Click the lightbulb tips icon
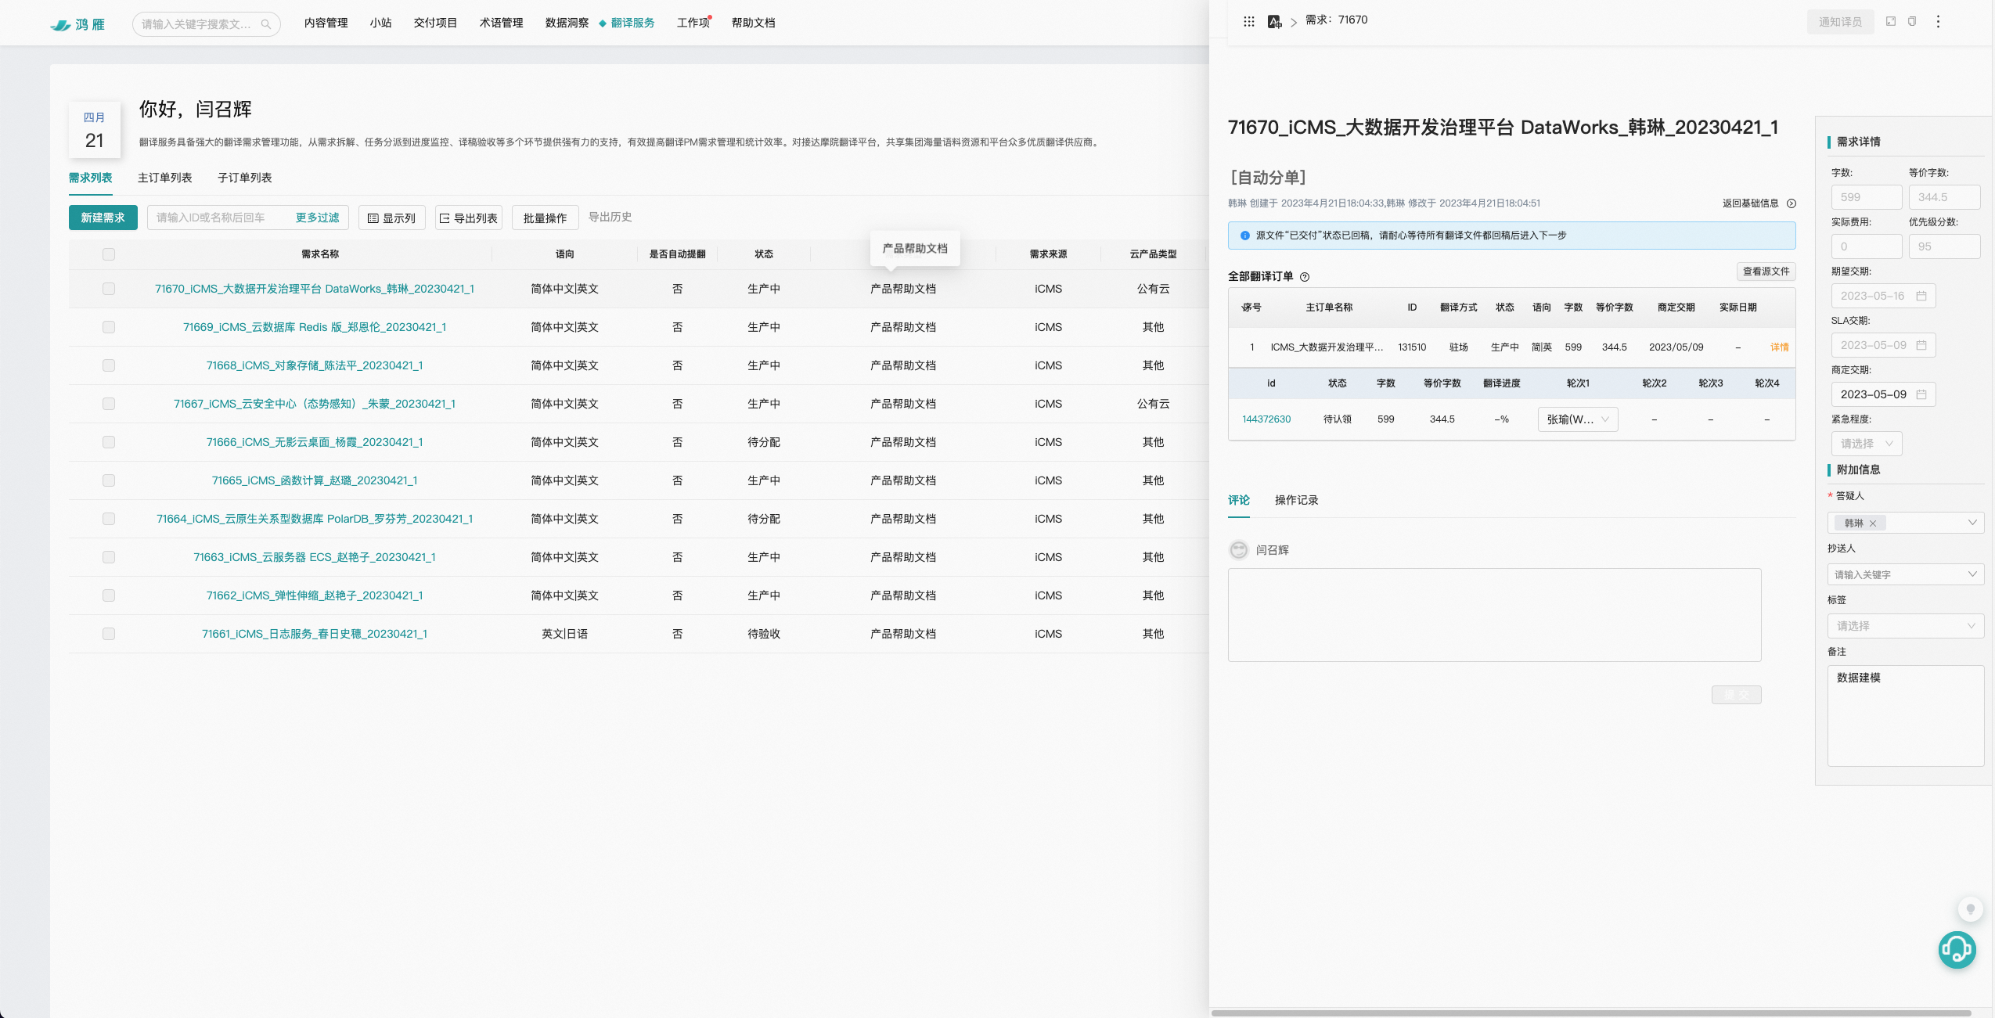1995x1018 pixels. point(1970,909)
